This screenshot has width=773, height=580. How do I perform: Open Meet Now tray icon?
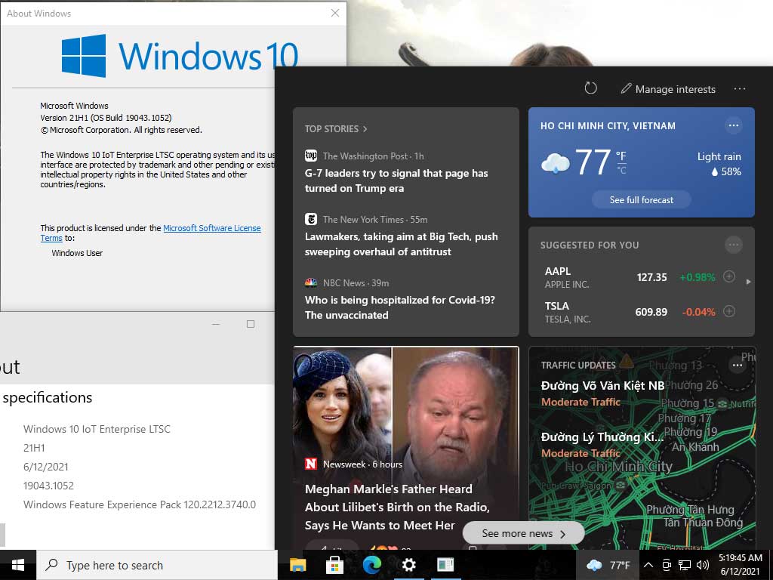(667, 565)
